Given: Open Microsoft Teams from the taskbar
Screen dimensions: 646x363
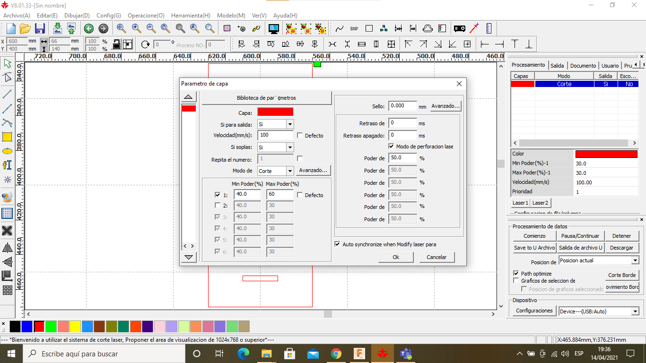Looking at the screenshot, I should (x=405, y=354).
